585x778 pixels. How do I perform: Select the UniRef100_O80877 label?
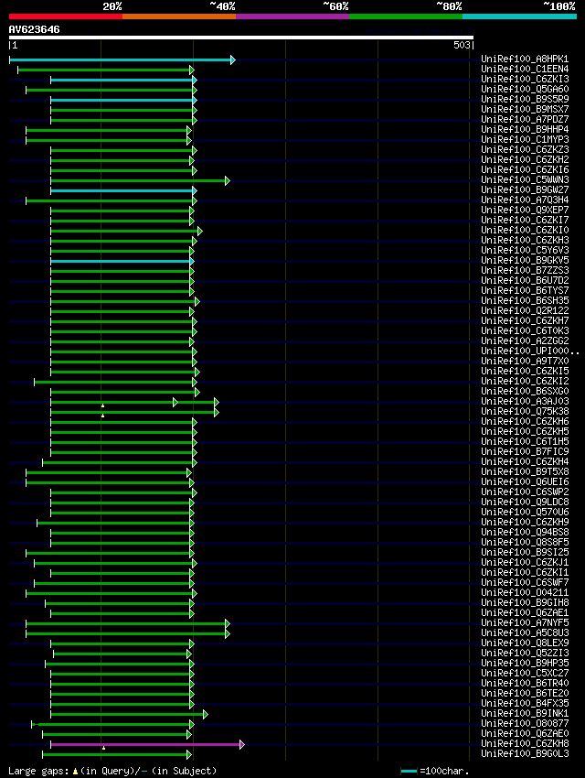(525, 723)
